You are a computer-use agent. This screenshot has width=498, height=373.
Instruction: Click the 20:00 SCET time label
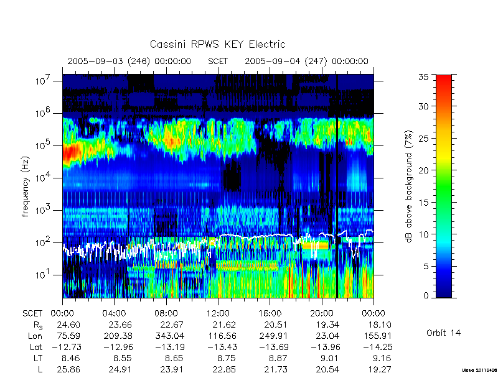(322, 313)
